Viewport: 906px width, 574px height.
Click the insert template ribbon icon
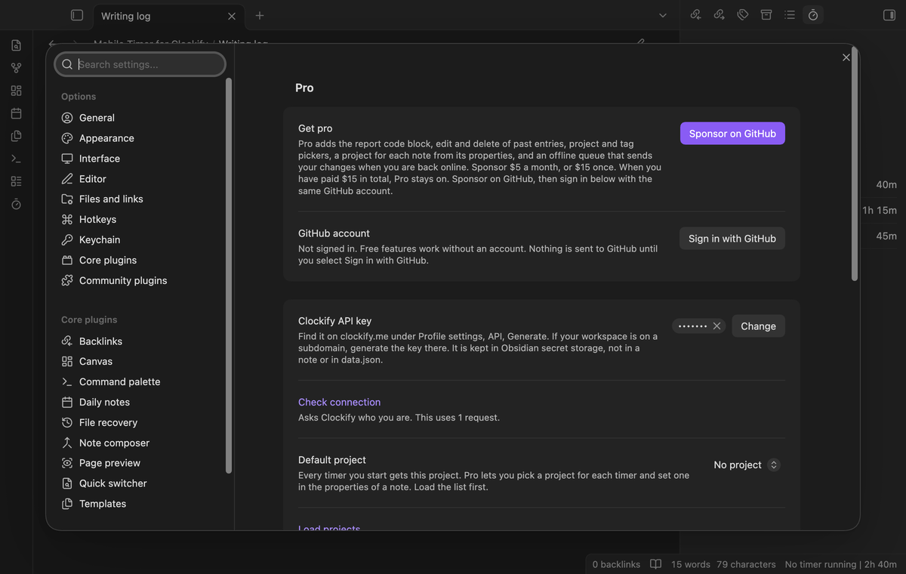point(16,136)
